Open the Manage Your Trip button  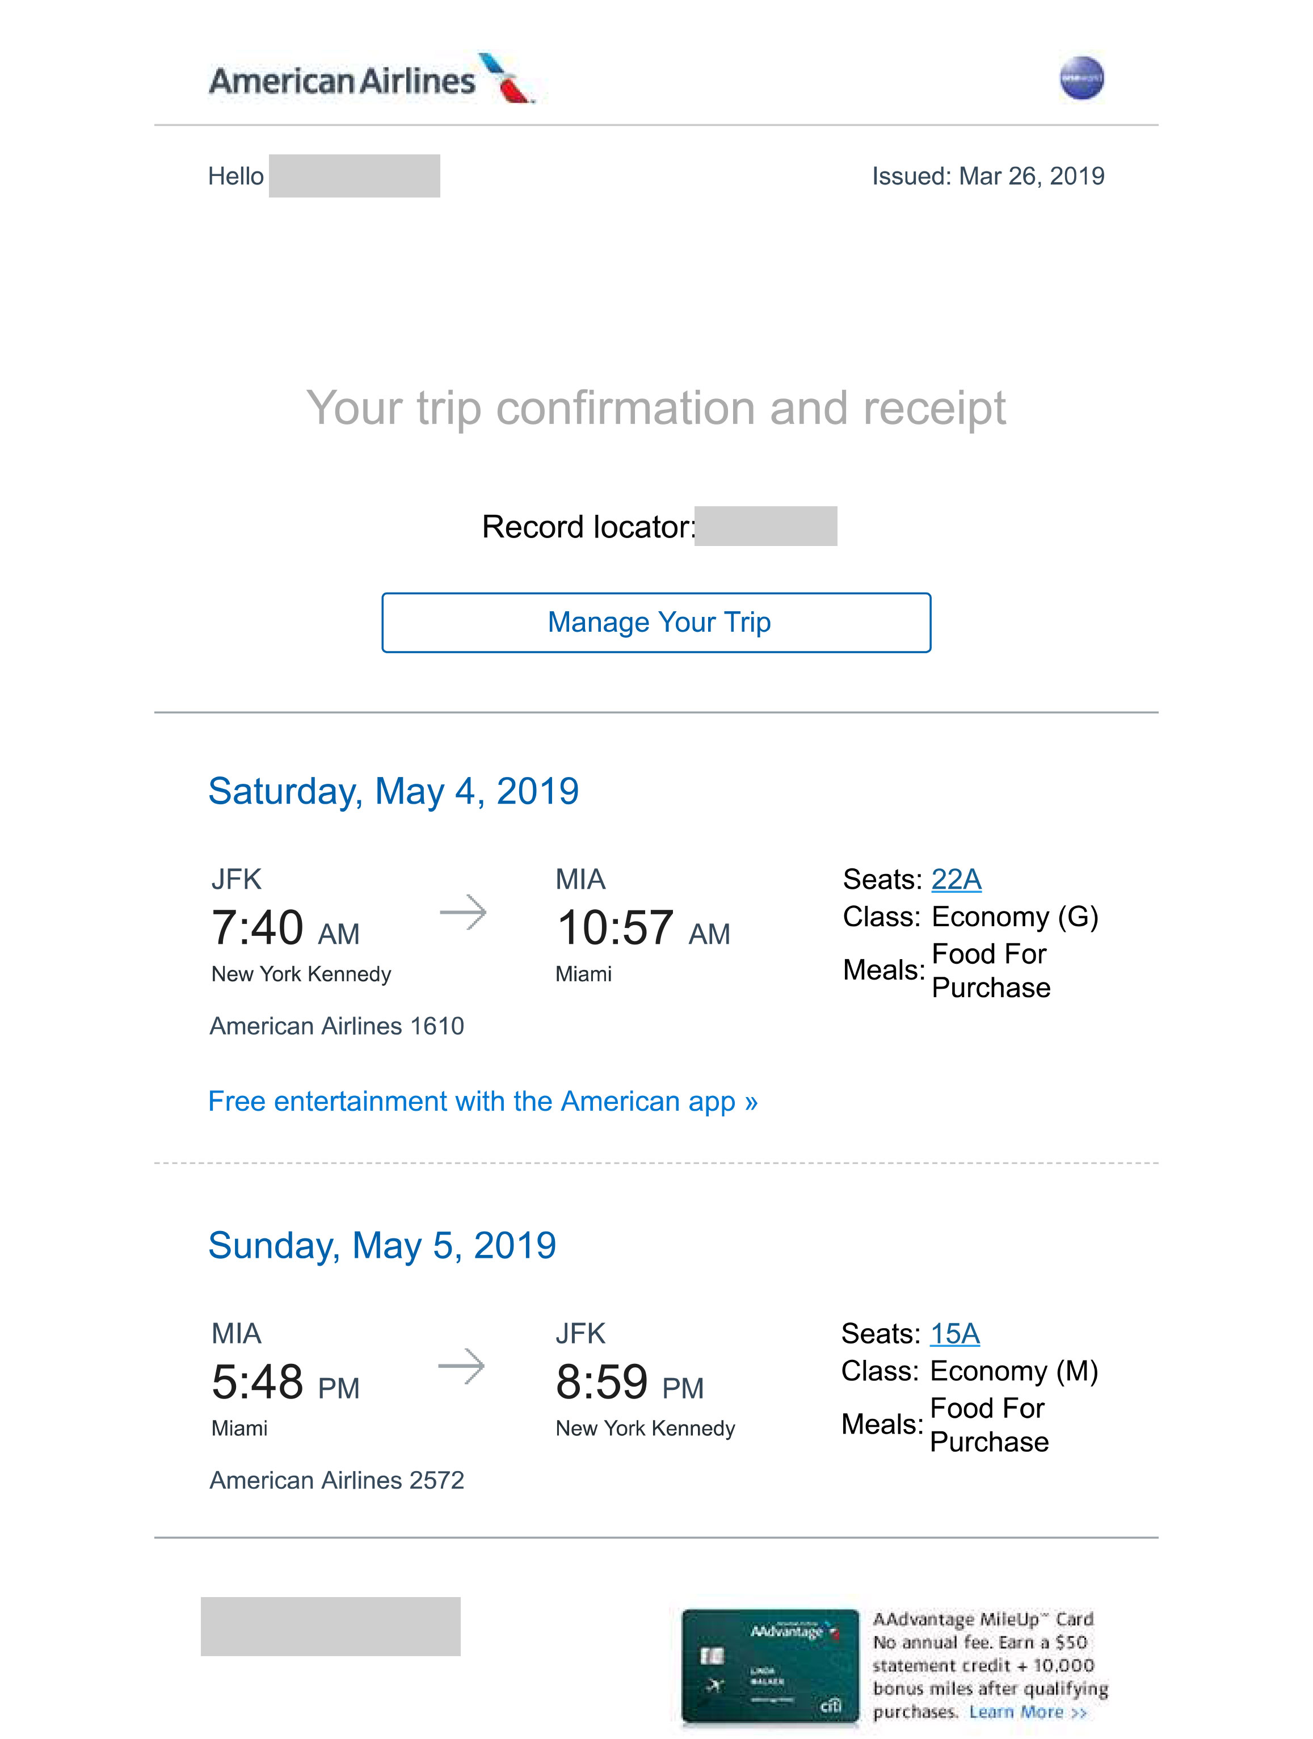coord(656,623)
